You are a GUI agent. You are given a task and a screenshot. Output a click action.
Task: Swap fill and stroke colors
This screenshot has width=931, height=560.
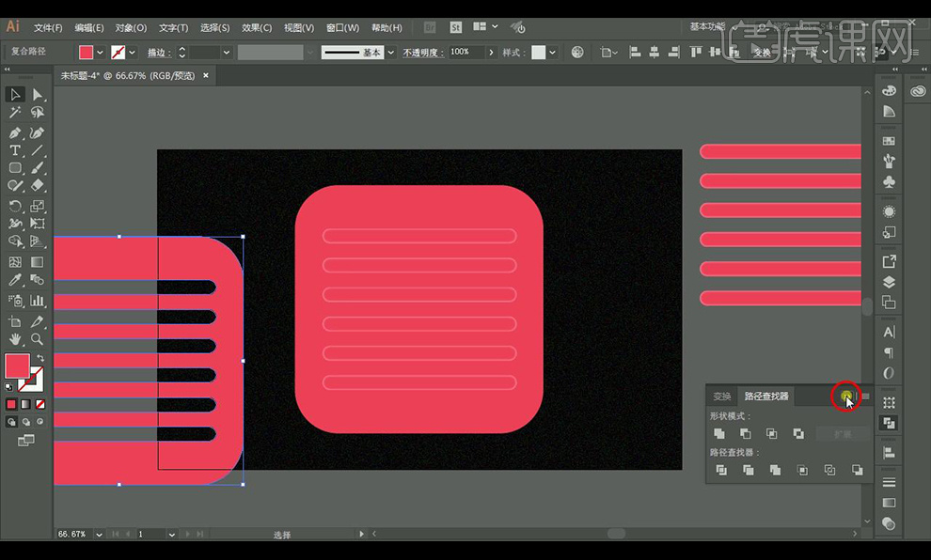click(40, 358)
